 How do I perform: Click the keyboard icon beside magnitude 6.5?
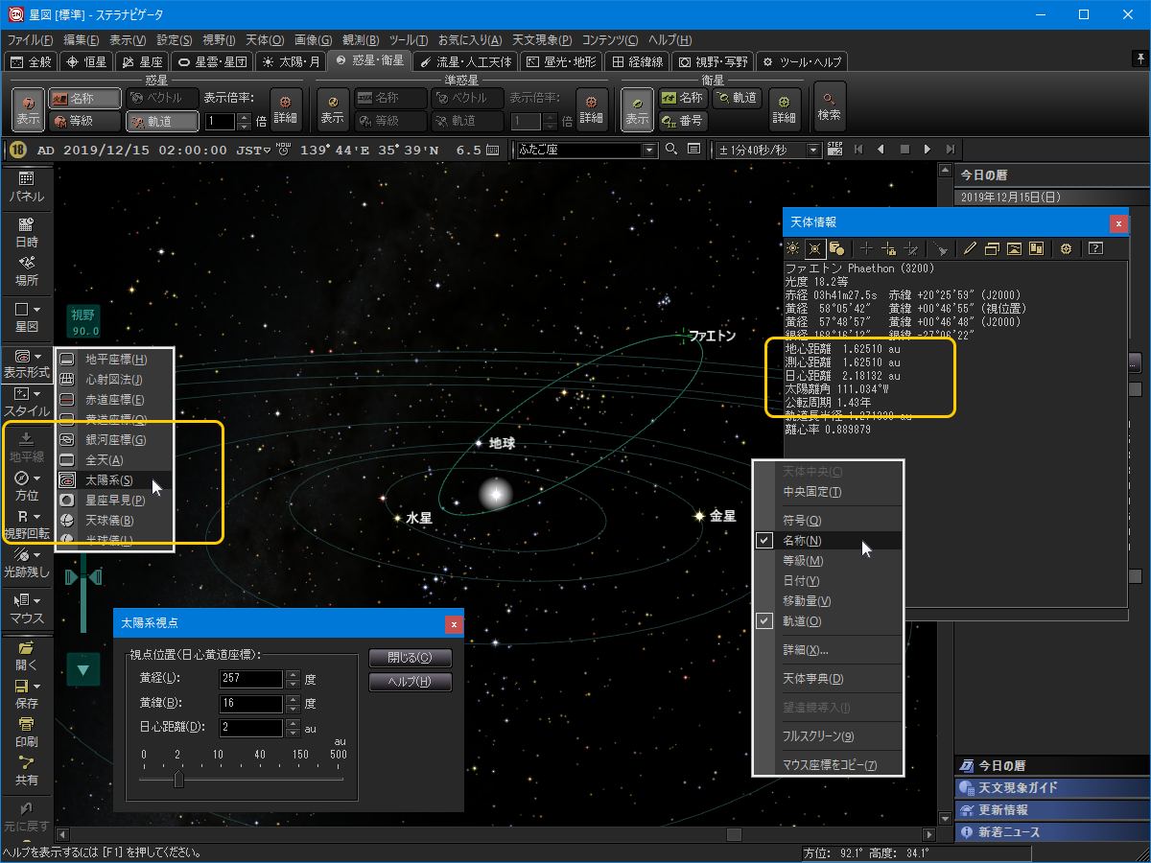click(x=493, y=150)
